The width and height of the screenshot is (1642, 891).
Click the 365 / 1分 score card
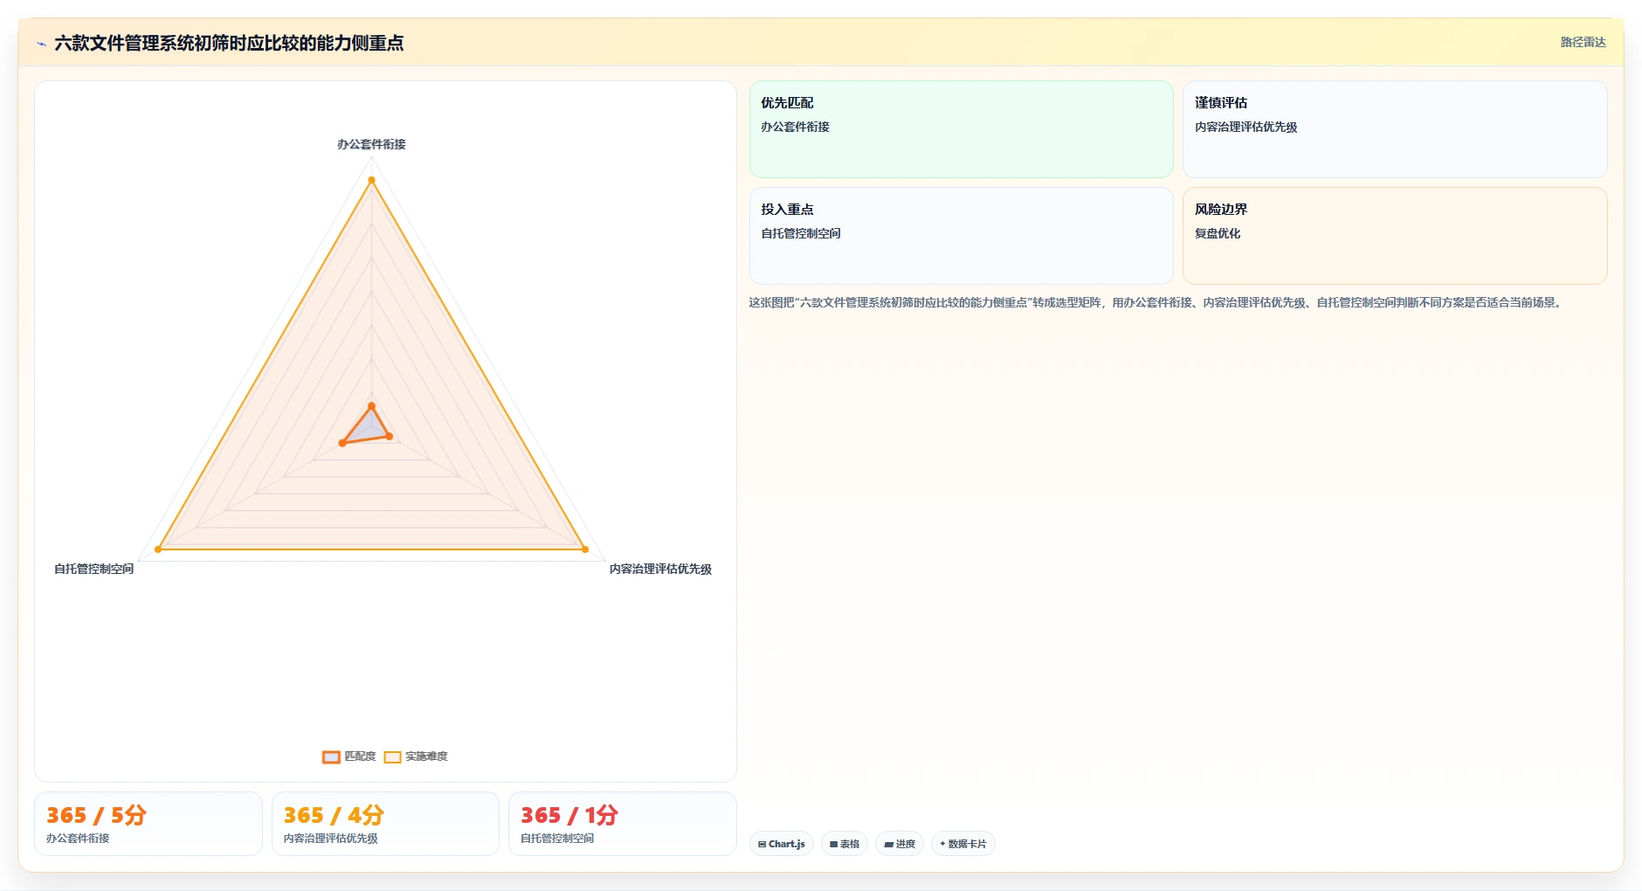[623, 824]
